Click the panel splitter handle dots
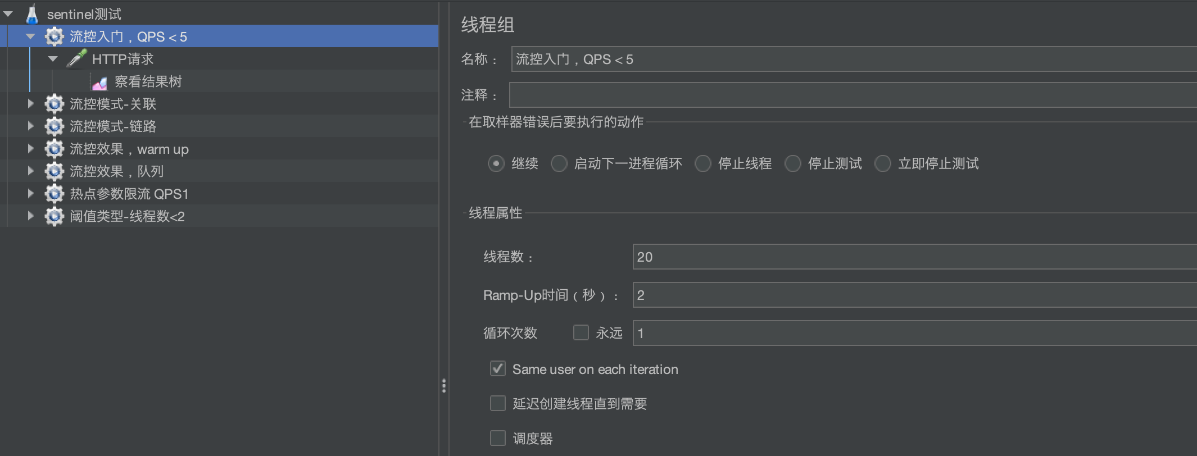The width and height of the screenshot is (1197, 456). 444,386
